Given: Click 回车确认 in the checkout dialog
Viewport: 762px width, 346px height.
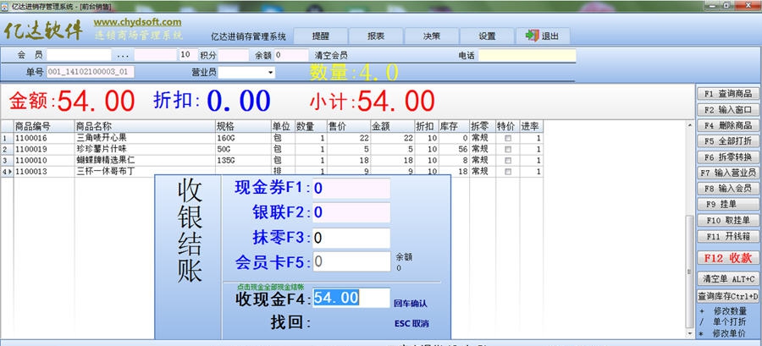Looking at the screenshot, I should (x=410, y=304).
